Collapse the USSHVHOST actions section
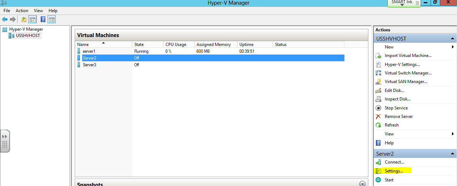This screenshot has height=186, width=457. tap(453, 39)
